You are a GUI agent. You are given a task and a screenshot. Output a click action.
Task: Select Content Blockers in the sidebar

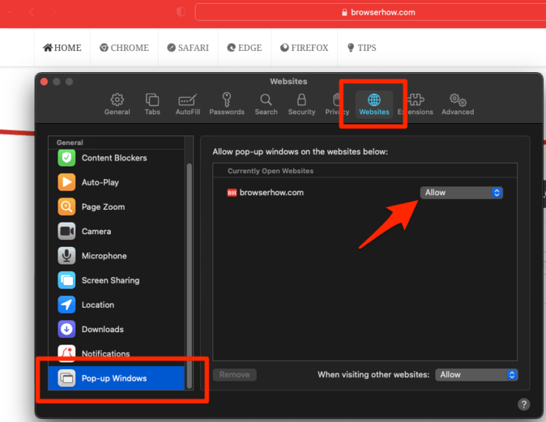click(x=114, y=158)
